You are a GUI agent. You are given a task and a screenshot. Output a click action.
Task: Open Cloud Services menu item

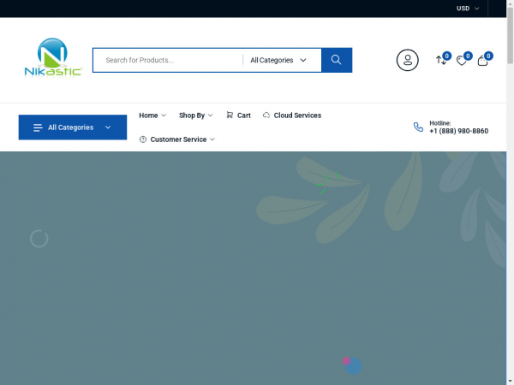click(x=292, y=115)
